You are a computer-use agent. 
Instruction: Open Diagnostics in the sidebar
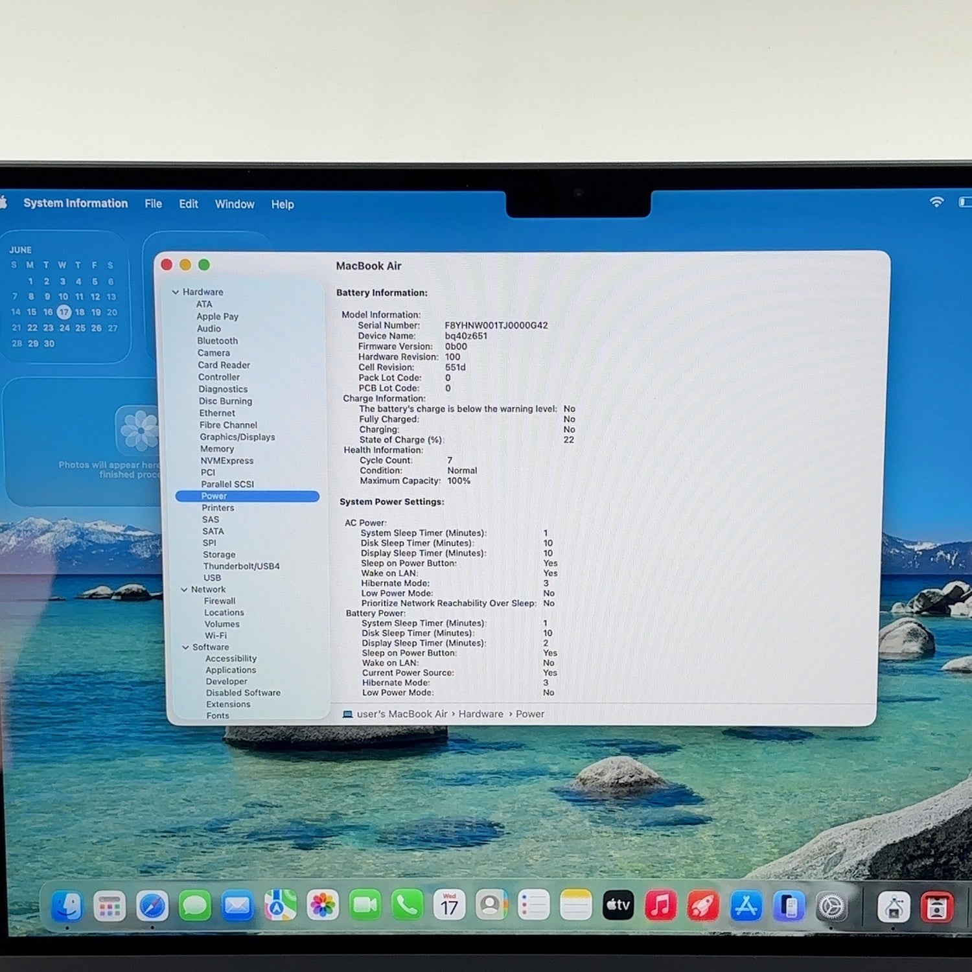point(223,389)
